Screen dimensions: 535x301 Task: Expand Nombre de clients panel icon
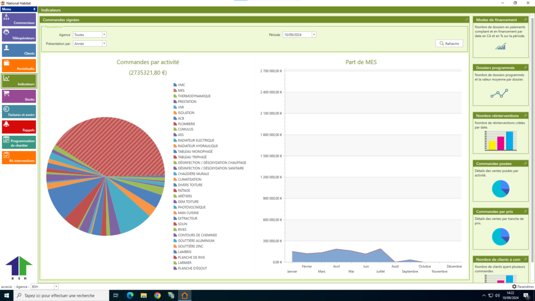pos(526,259)
